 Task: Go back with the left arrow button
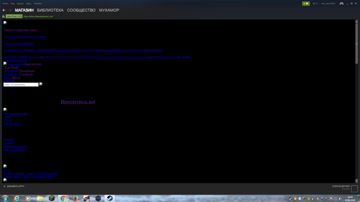4,10
